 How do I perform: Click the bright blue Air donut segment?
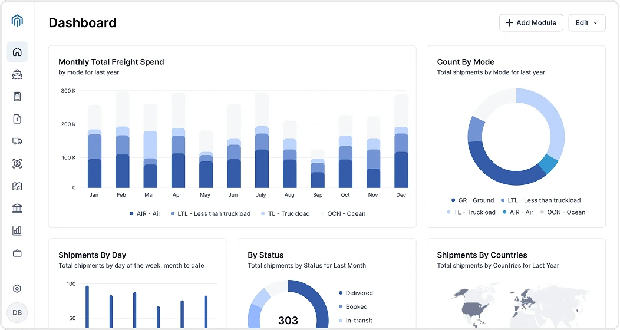(549, 164)
